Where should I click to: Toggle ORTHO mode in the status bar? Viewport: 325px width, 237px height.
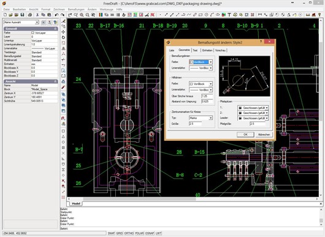tap(129, 233)
